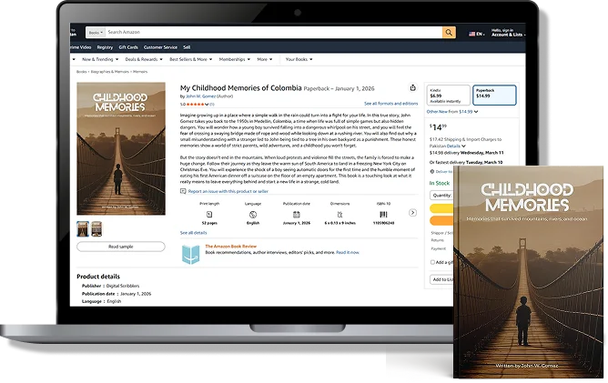Tick the Add a gift checkbox

(x=432, y=262)
